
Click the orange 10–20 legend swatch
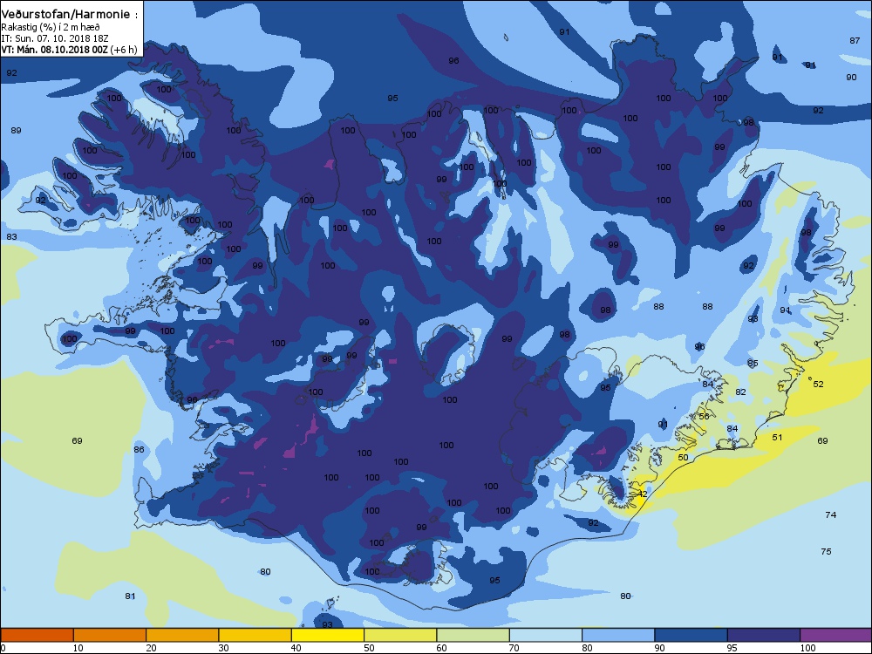110,635
